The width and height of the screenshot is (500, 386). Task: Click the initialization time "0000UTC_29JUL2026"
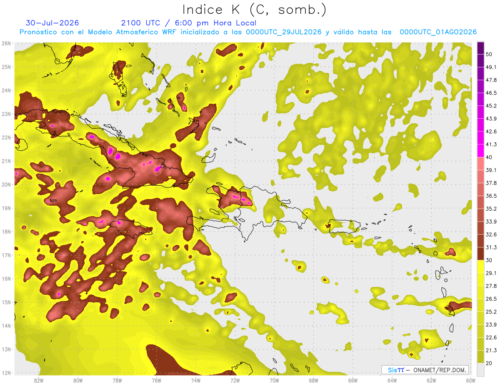(x=283, y=32)
